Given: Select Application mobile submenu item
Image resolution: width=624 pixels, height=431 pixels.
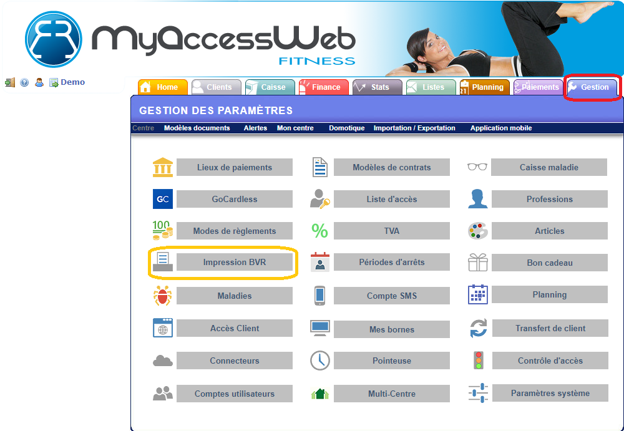Looking at the screenshot, I should pyautogui.click(x=501, y=128).
